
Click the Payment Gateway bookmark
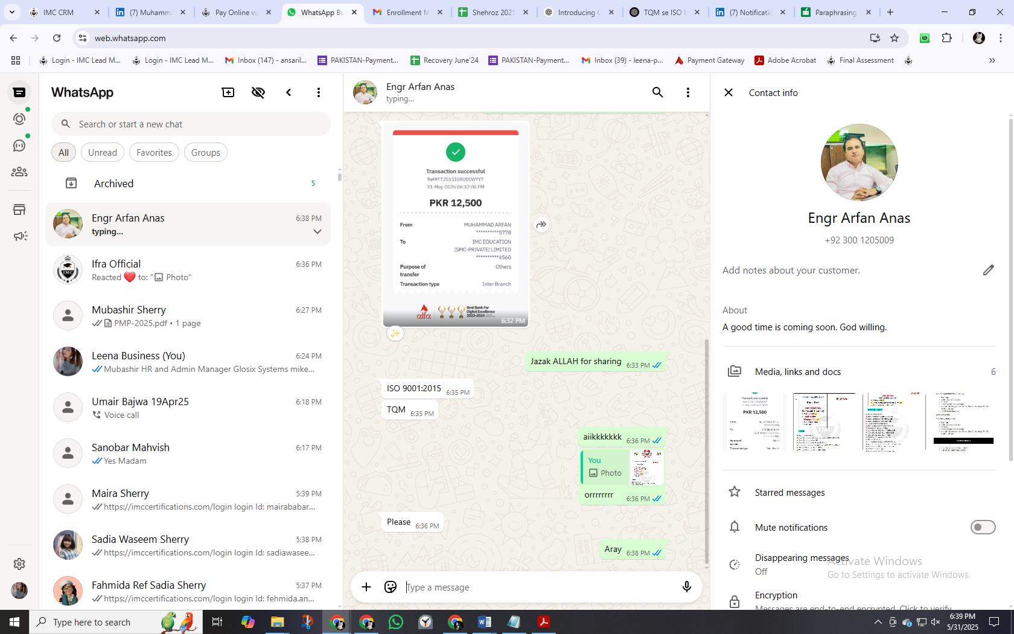point(709,60)
